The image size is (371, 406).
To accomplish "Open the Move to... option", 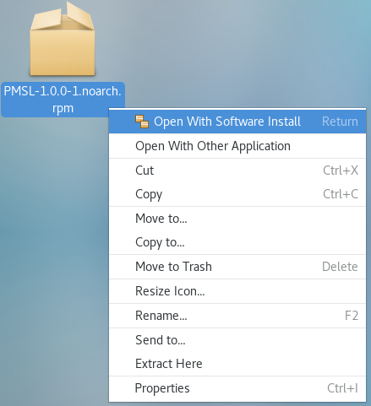I will pyautogui.click(x=237, y=219).
